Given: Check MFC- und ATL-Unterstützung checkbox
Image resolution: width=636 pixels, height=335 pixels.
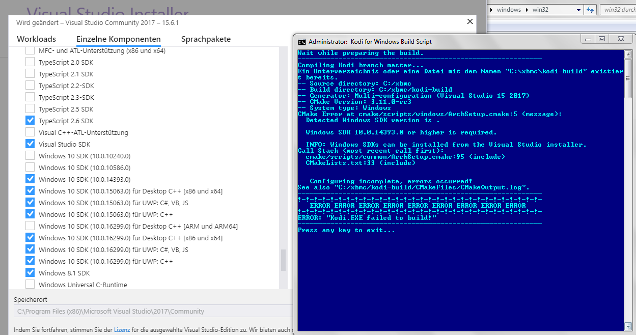Looking at the screenshot, I should (30, 50).
